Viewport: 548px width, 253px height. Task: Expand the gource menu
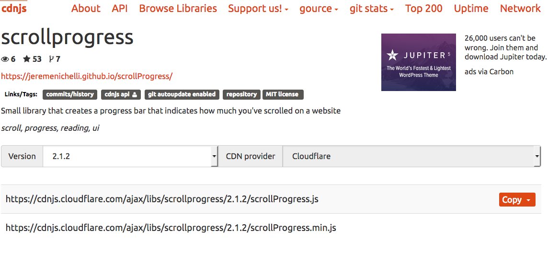click(x=319, y=9)
